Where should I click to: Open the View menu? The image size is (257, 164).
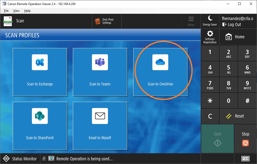16,11
